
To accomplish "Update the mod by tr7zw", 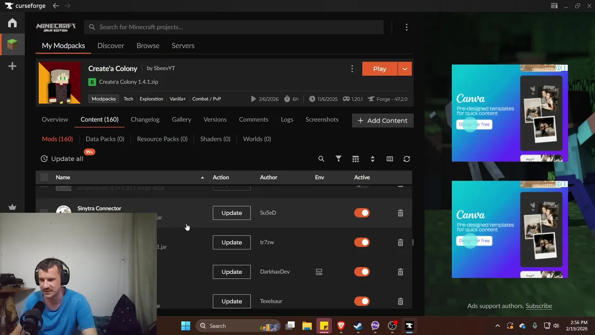I will (x=231, y=242).
